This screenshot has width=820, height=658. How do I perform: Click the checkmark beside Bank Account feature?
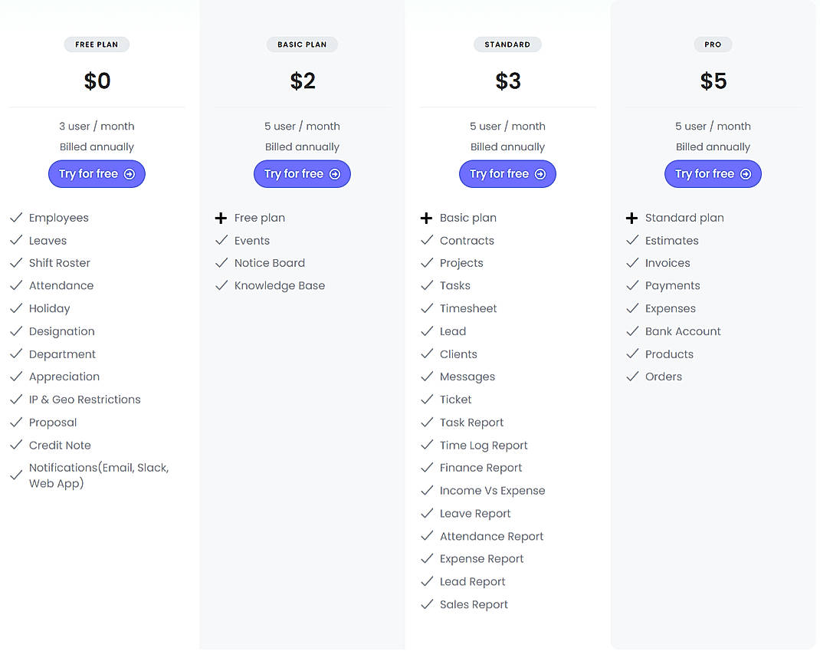point(632,331)
